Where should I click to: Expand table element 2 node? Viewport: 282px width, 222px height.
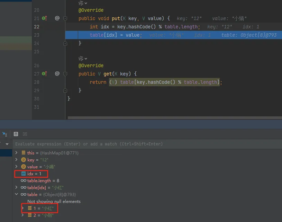pyautogui.click(x=22, y=215)
